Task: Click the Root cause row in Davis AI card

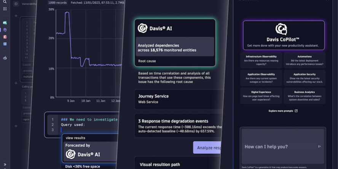Action: (x=147, y=61)
